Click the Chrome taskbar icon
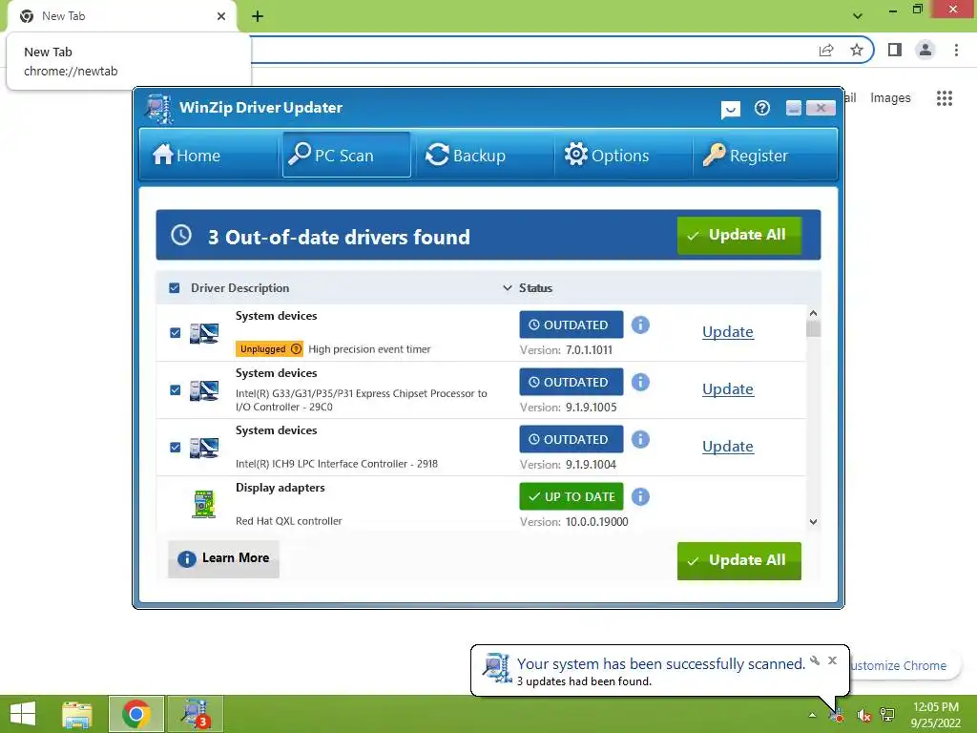977x733 pixels. pos(136,714)
